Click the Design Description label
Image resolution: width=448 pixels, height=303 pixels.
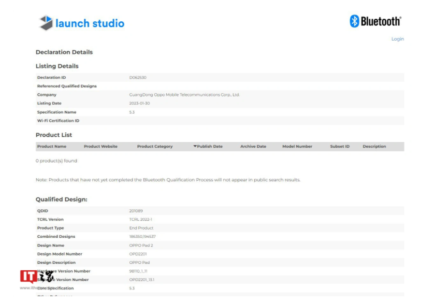[x=56, y=262]
